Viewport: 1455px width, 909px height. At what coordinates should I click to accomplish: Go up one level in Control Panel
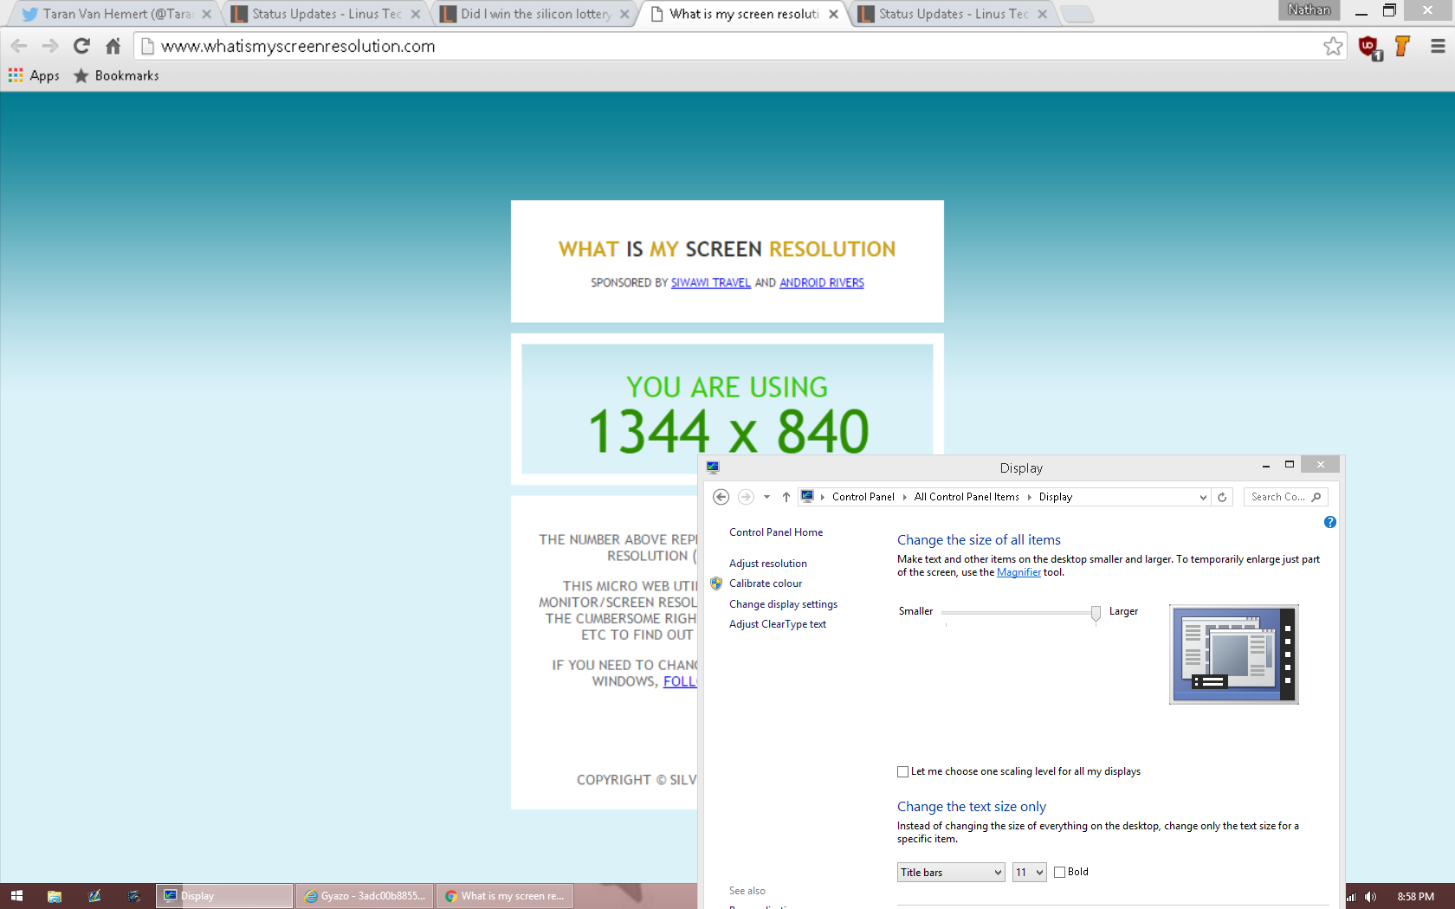tap(786, 497)
